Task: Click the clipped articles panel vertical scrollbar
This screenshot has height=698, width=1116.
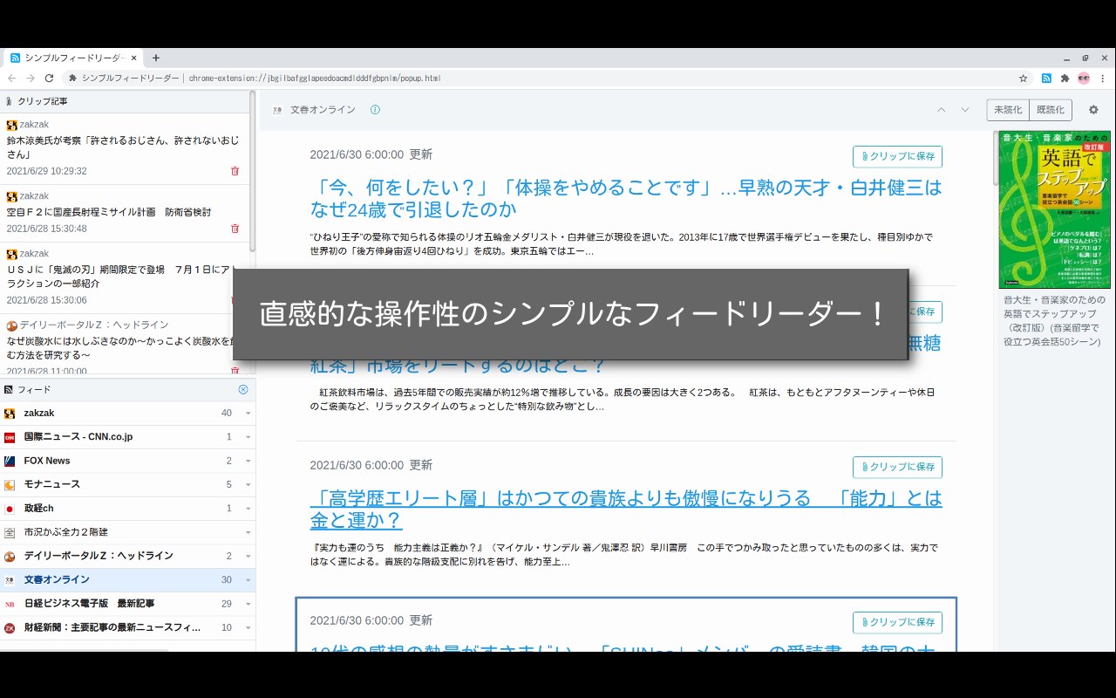Action: point(253,170)
